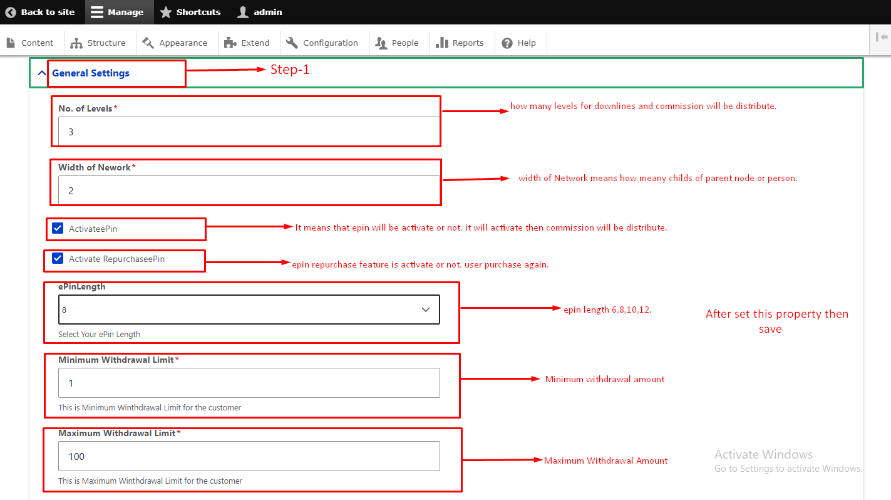The width and height of the screenshot is (891, 500).
Task: Click the General Settings heading link
Action: pos(91,73)
